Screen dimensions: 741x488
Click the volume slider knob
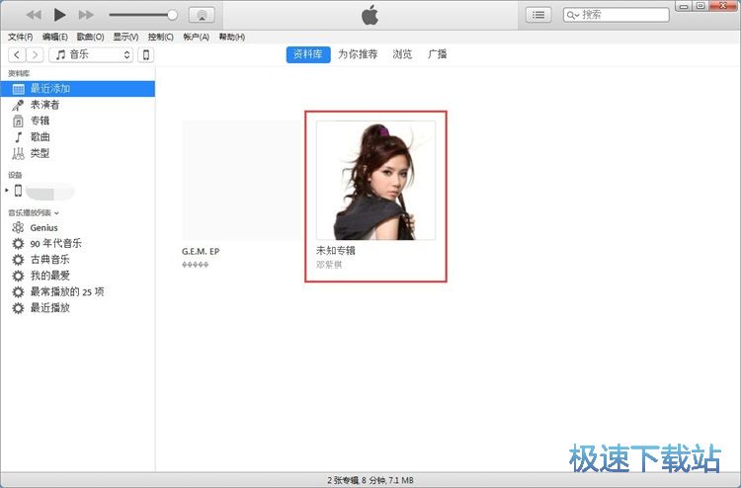tap(173, 15)
